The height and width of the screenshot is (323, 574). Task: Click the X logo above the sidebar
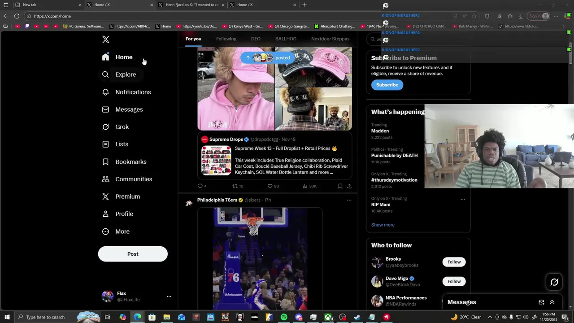click(x=105, y=39)
